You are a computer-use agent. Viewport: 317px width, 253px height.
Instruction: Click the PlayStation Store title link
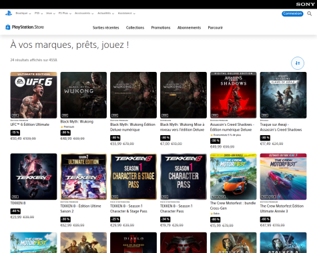28,27
